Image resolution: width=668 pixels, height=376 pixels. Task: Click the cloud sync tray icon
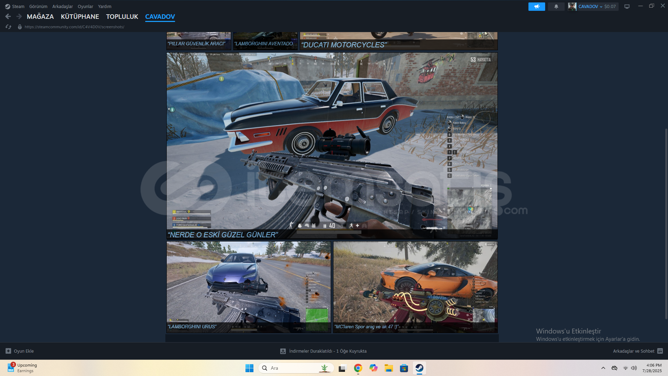tap(614, 368)
